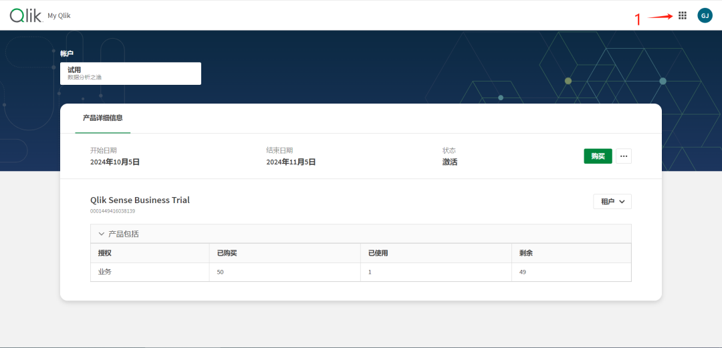Screen dimensions: 722x348
Task: Open the three-dot more options menu
Action: coord(624,156)
